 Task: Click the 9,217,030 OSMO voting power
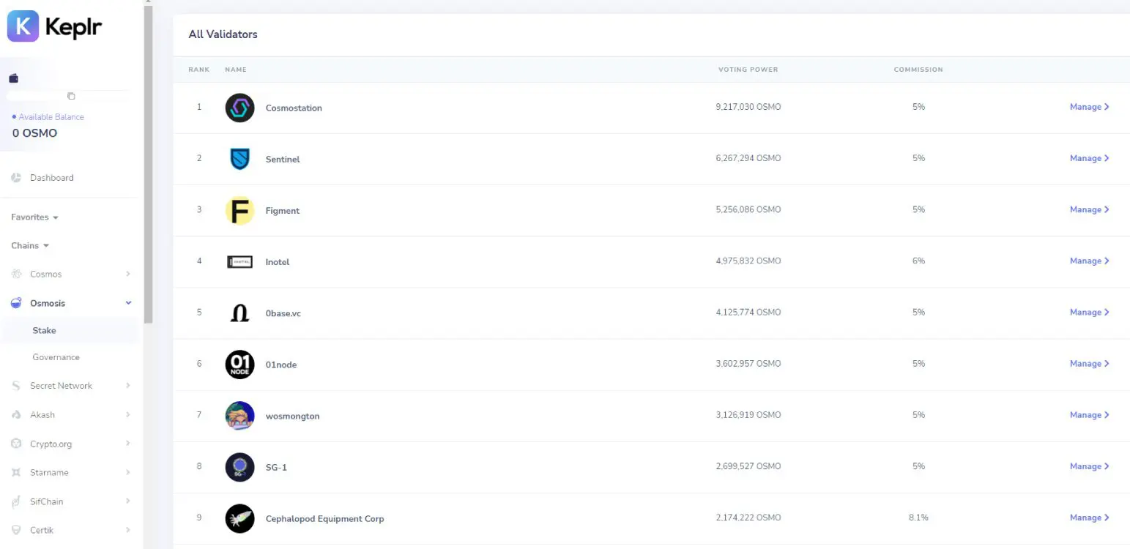click(x=748, y=107)
